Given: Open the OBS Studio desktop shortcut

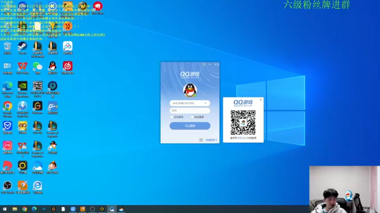Looking at the screenshot, I should 8,187.
